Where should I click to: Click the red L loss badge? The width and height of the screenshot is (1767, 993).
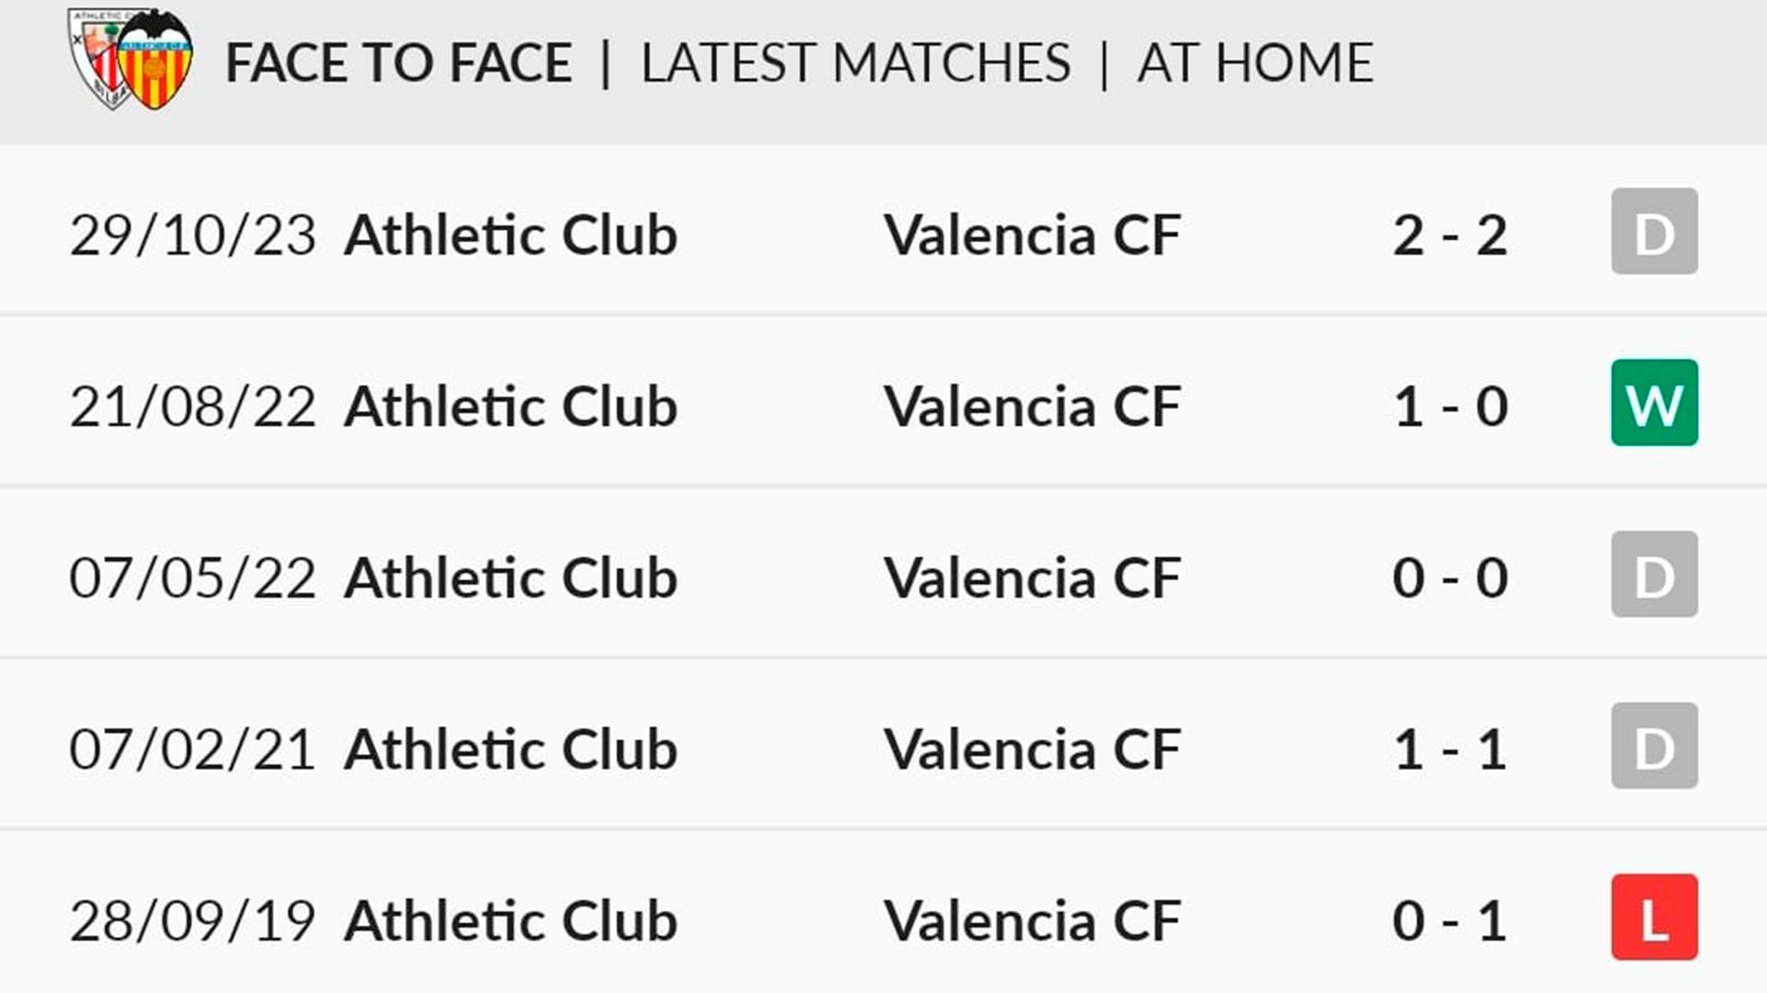pos(1654,918)
